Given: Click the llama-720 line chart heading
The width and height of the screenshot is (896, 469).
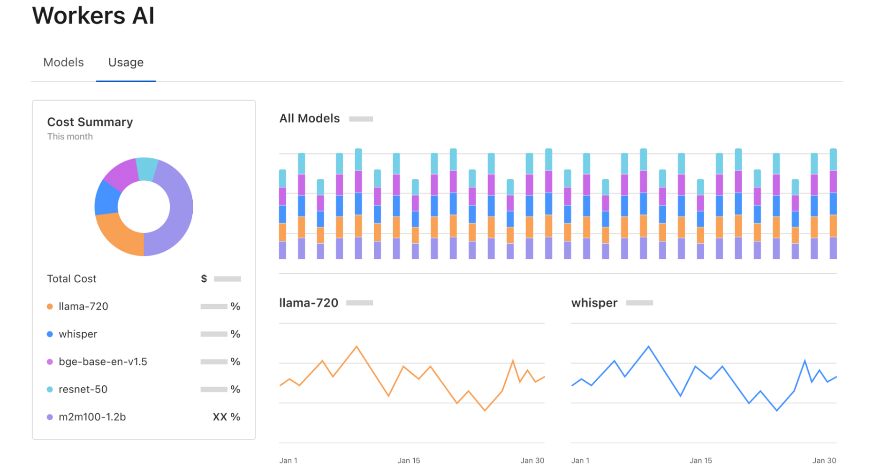Looking at the screenshot, I should (308, 303).
